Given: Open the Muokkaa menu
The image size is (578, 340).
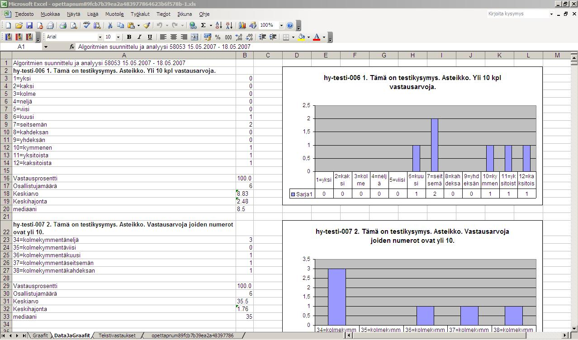Looking at the screenshot, I should (50, 14).
